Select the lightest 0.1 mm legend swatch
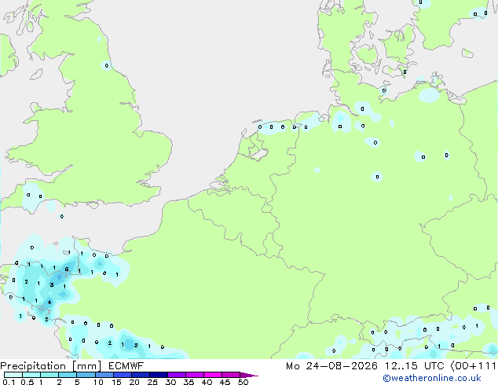 click(13, 375)
